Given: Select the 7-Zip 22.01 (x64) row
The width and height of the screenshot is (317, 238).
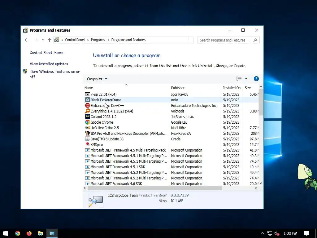Looking at the screenshot, I should (172, 94).
